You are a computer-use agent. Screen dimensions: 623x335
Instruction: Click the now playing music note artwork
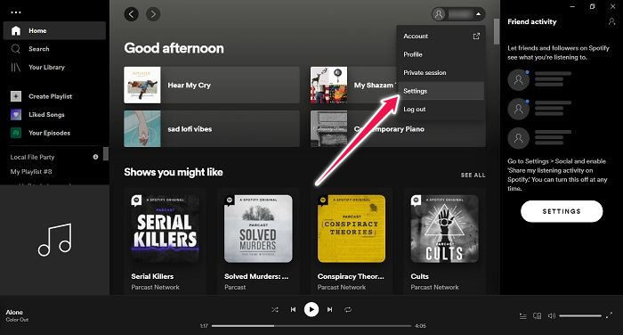(55, 240)
